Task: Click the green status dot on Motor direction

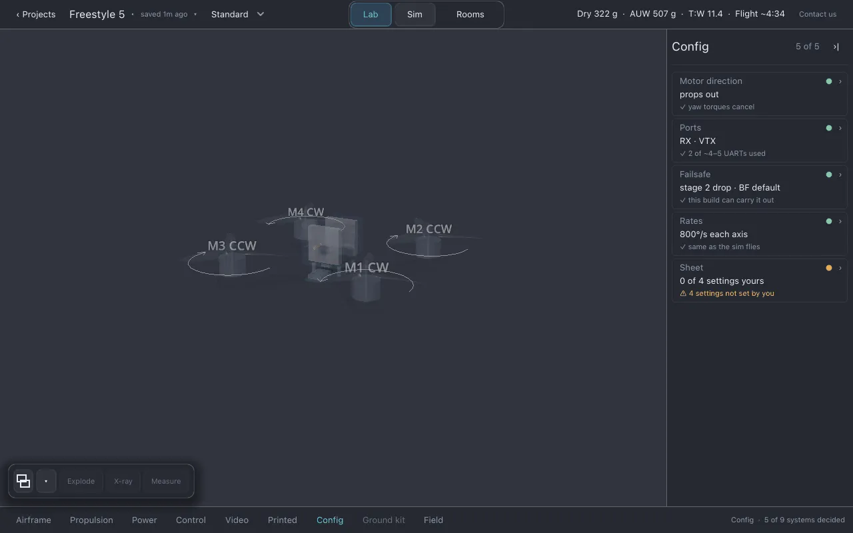Action: [829, 81]
